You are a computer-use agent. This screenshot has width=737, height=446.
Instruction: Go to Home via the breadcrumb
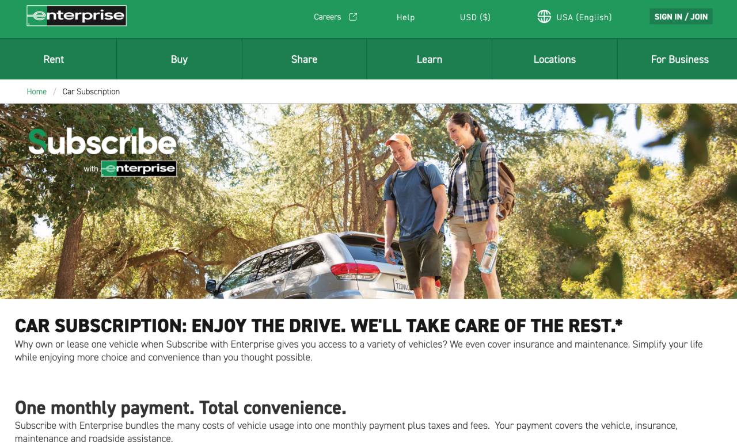(x=36, y=92)
